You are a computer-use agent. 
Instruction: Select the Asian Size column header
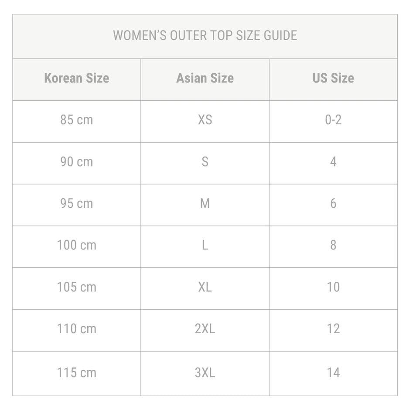(x=205, y=79)
